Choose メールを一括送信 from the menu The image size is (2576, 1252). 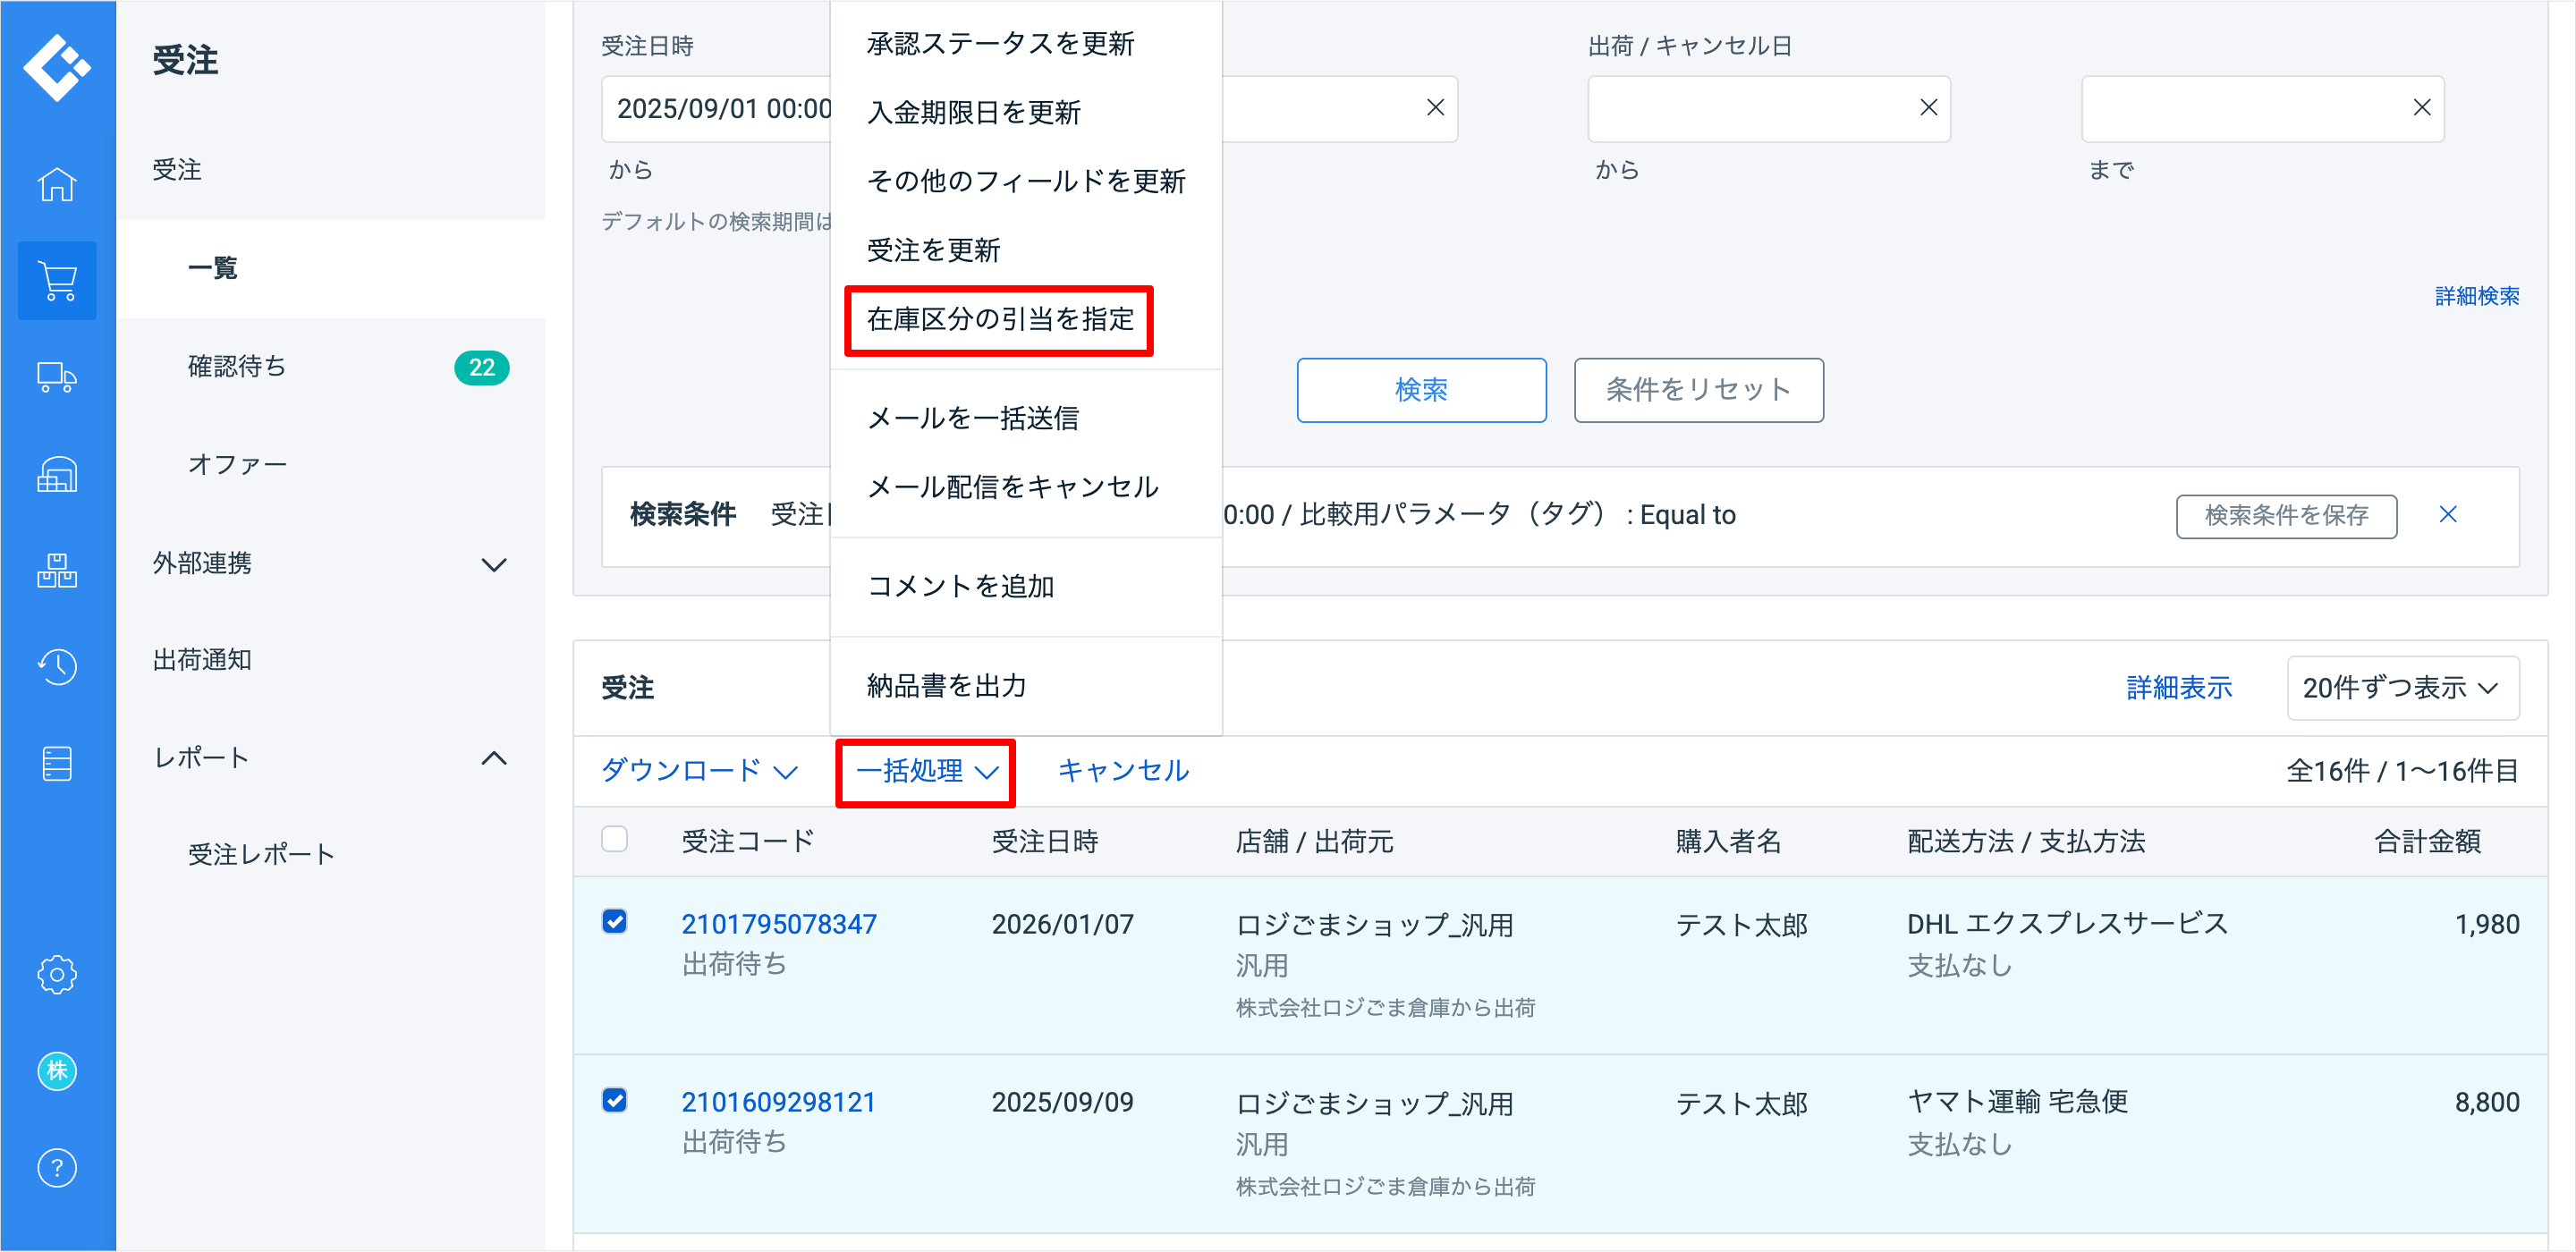972,418
